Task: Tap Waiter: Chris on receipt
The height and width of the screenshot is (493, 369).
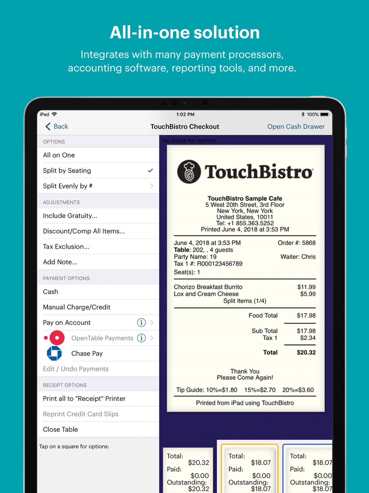Action: tap(298, 257)
